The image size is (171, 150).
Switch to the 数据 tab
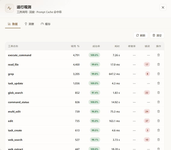13,24
